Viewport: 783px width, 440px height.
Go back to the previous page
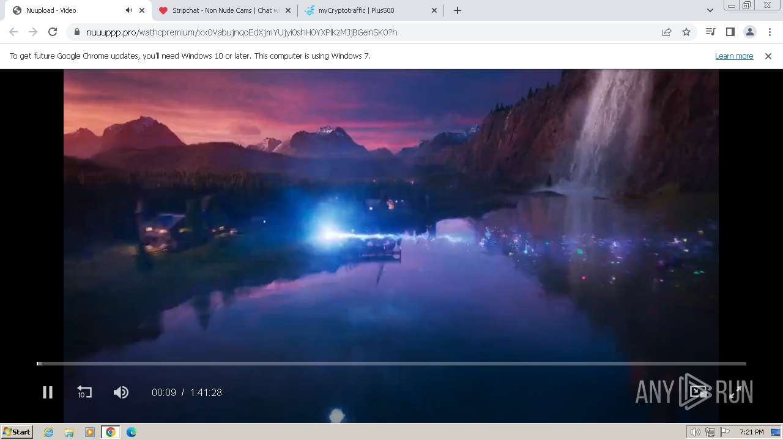pyautogui.click(x=13, y=32)
